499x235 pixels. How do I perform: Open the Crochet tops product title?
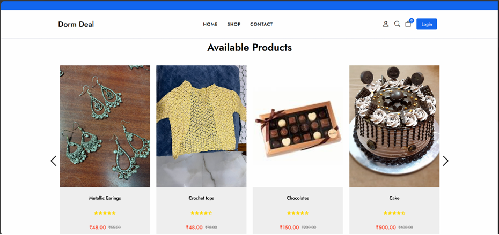tap(201, 198)
